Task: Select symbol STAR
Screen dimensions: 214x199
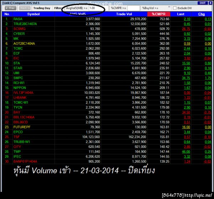Action: 18,68
